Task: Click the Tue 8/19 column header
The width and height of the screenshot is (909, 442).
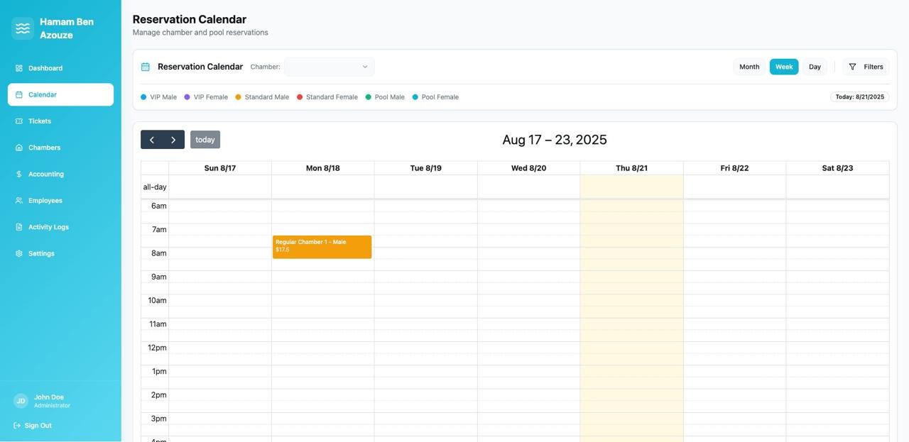Action: [426, 168]
